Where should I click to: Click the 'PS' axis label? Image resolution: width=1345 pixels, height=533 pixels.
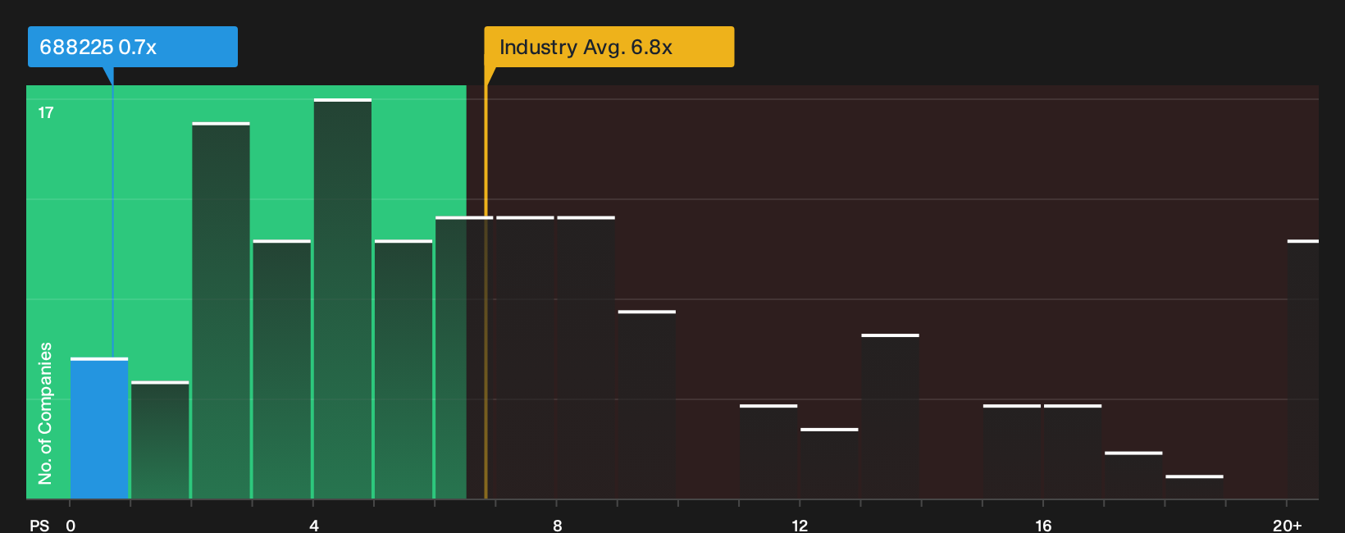pyautogui.click(x=39, y=526)
